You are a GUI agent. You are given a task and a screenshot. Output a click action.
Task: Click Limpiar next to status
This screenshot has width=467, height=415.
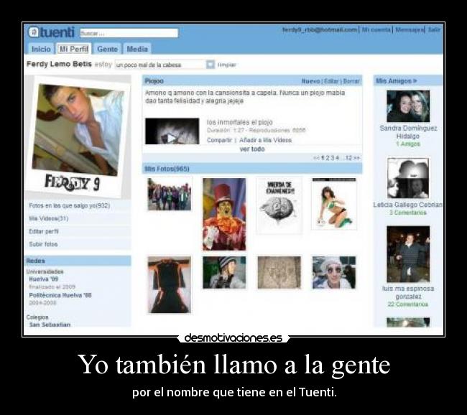226,65
